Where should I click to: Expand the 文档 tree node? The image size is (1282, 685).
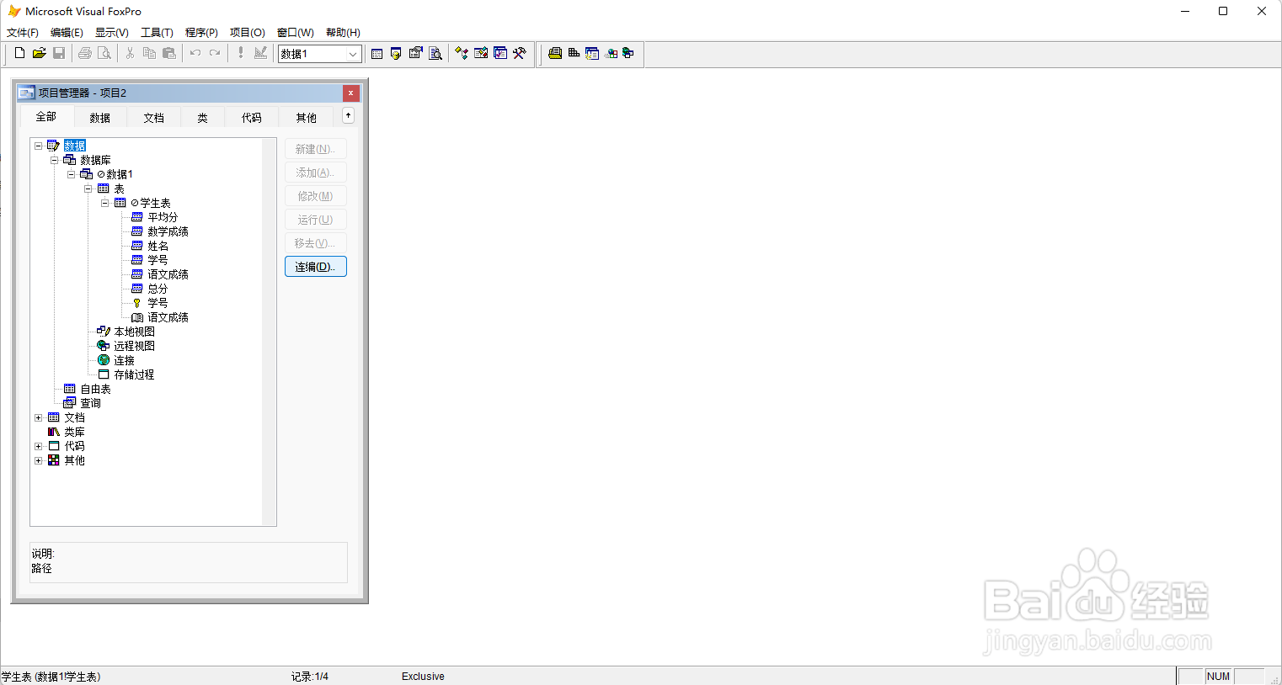[x=38, y=417]
